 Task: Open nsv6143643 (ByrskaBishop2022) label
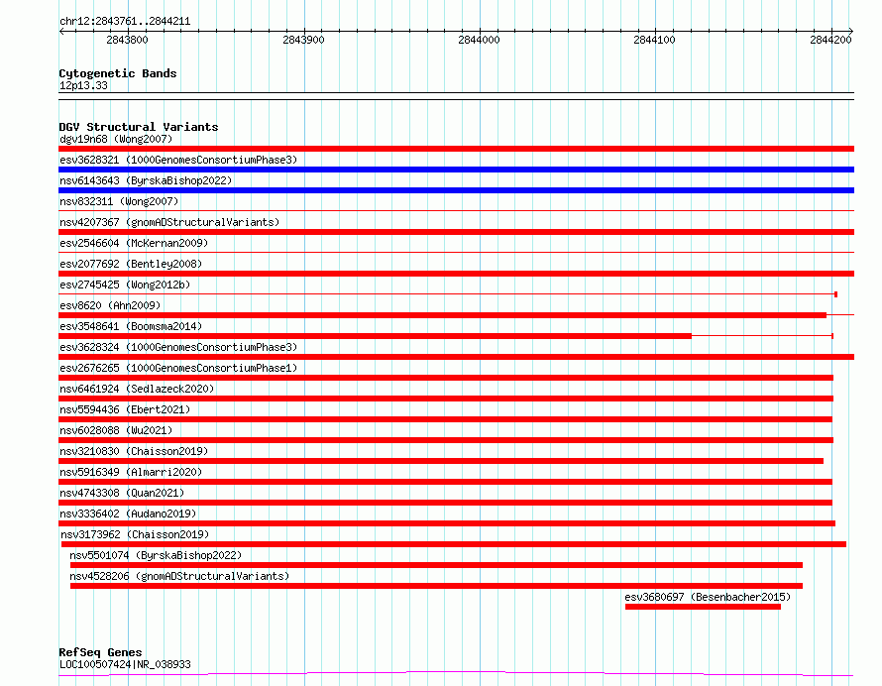click(146, 180)
